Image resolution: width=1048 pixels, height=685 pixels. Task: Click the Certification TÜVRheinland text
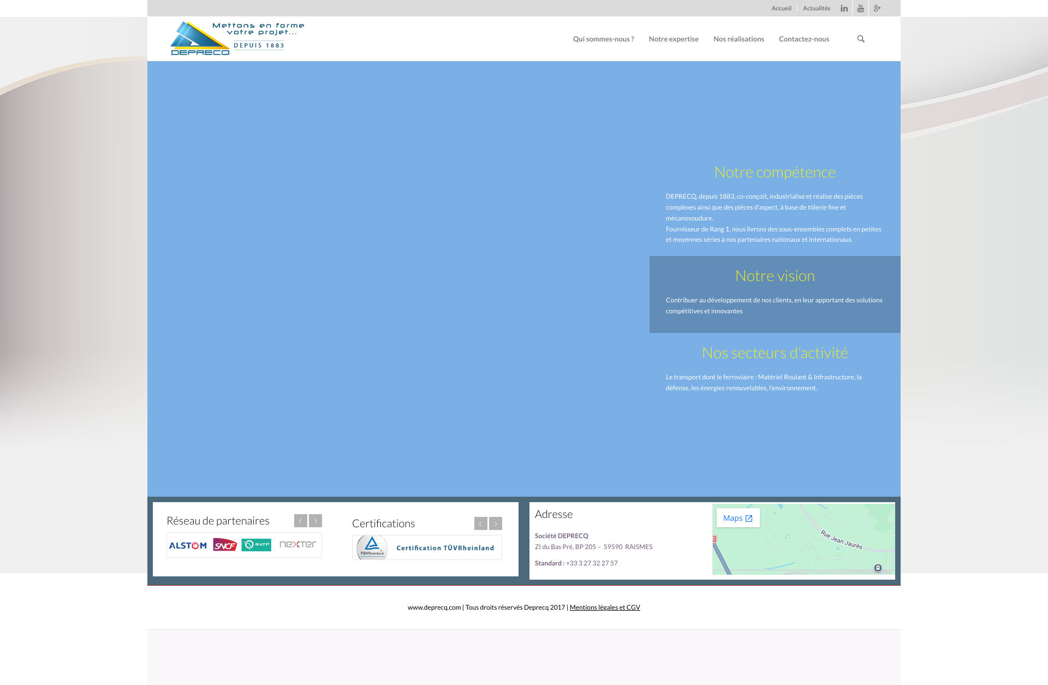coord(445,548)
